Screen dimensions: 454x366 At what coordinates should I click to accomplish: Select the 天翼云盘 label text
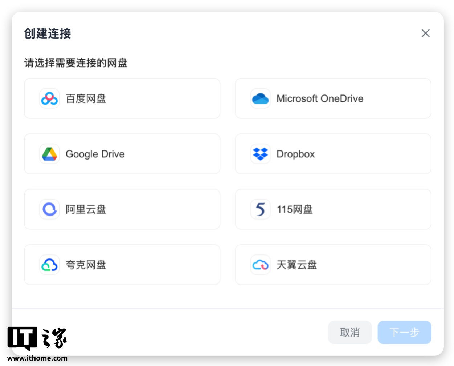click(297, 265)
